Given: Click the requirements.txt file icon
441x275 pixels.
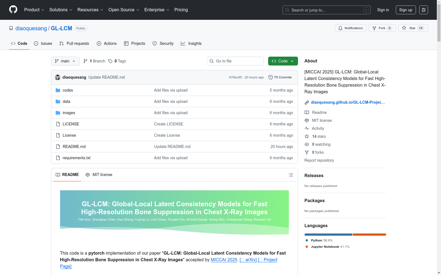Looking at the screenshot, I should (x=58, y=158).
